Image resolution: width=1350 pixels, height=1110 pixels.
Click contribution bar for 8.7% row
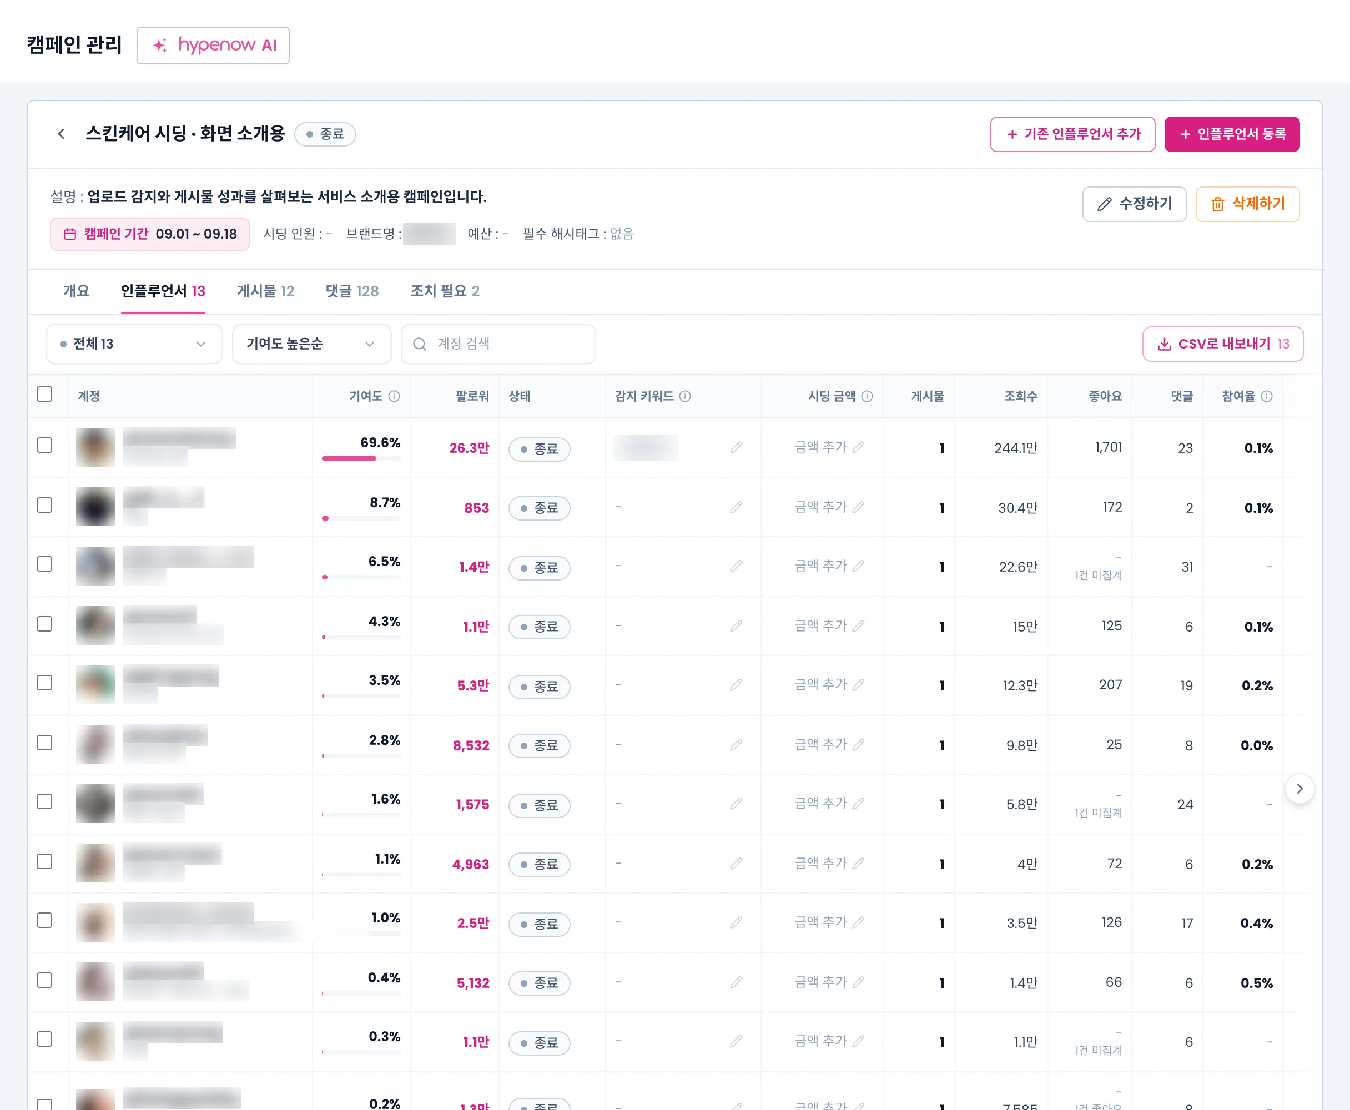coord(361,518)
